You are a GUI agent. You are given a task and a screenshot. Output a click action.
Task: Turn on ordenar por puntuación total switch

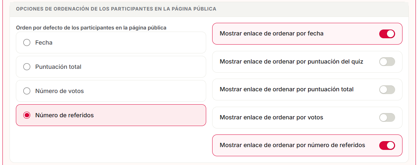click(387, 90)
